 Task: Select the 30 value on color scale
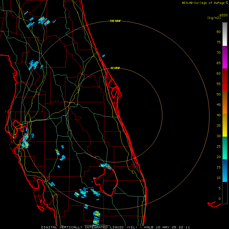tap(219, 136)
